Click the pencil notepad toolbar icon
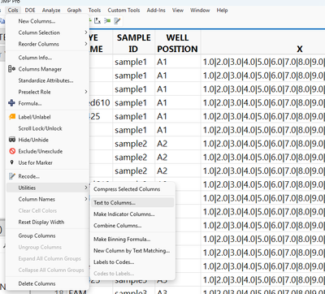The width and height of the screenshot is (325, 294). [117, 21]
